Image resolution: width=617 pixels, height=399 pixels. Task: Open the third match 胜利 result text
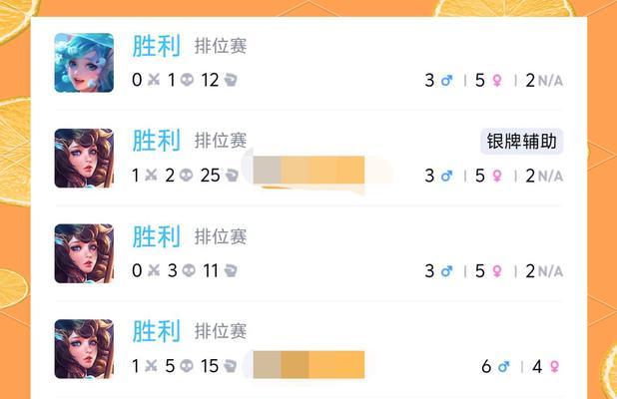[x=156, y=236]
